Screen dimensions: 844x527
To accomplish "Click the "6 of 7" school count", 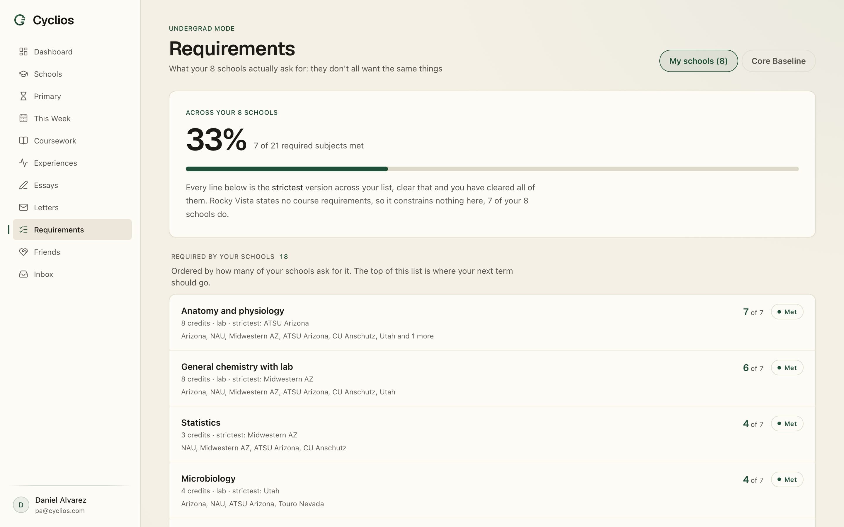I will pyautogui.click(x=753, y=368).
